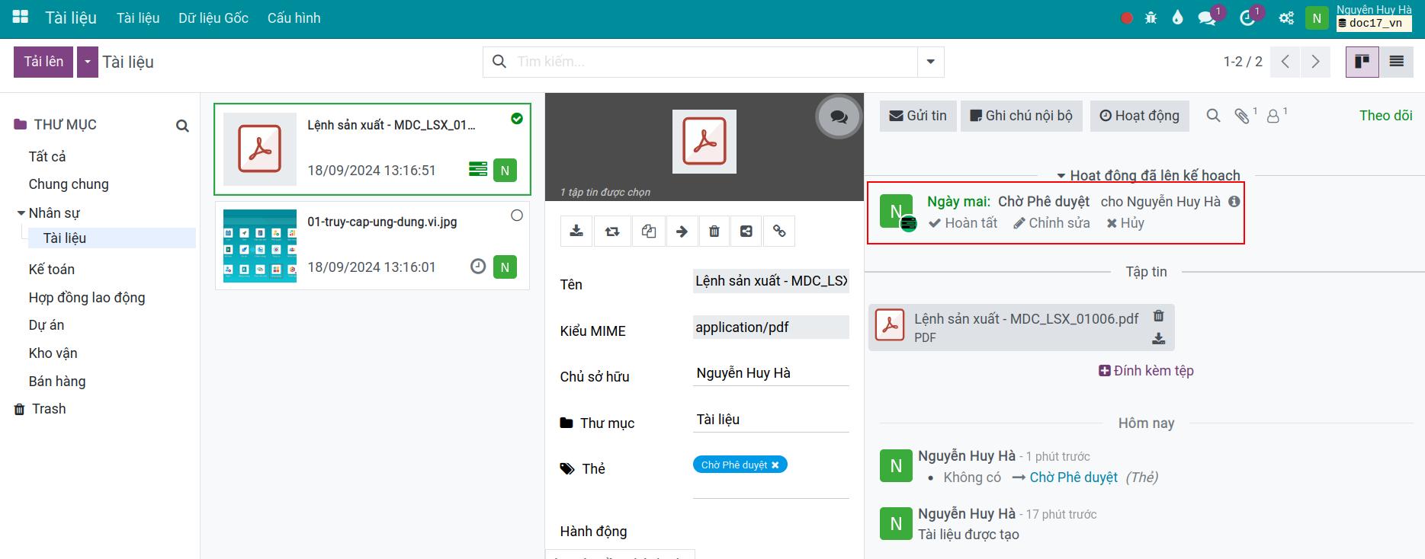The width and height of the screenshot is (1425, 559).
Task: Click the copy link chain icon
Action: pos(779,232)
